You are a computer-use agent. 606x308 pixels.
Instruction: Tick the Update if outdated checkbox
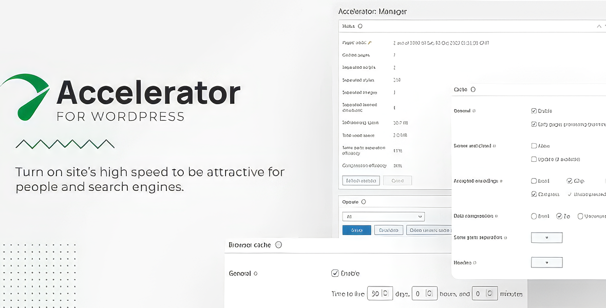(x=534, y=159)
